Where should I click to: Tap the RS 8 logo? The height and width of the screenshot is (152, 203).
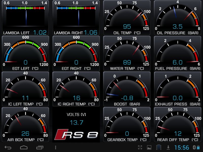76,135
